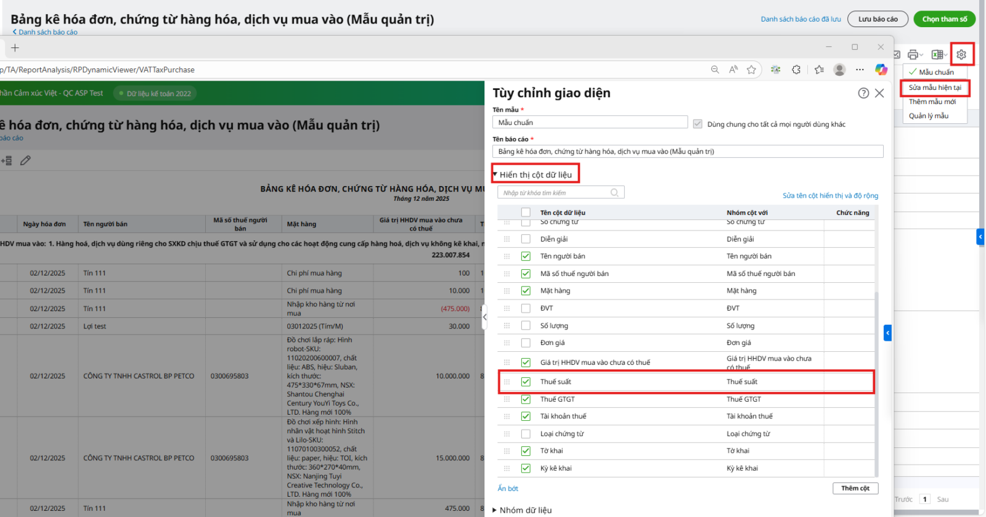The width and height of the screenshot is (986, 517).
Task: Click the printer icon in the toolbar
Action: 913,55
